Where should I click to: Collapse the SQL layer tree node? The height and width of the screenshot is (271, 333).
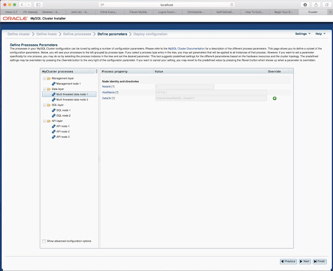[44, 105]
